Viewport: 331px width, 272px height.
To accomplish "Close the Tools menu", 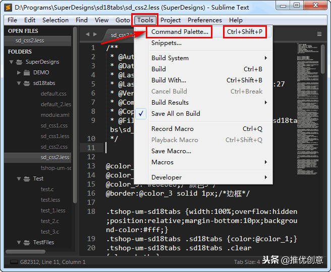I will 145,20.
